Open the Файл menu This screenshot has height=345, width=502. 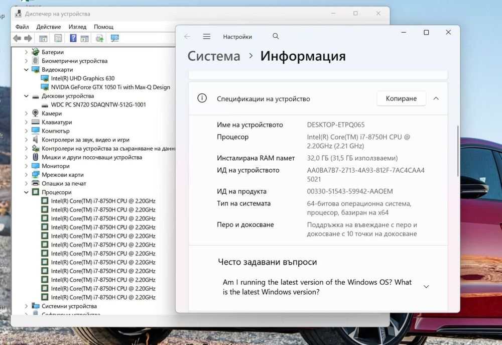tap(22, 27)
